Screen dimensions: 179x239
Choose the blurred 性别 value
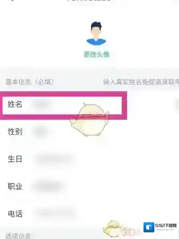coord(40,132)
